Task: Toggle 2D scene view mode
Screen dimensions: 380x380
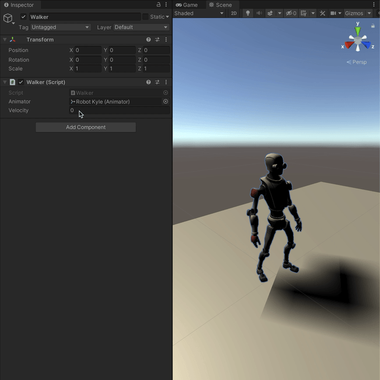Action: click(233, 13)
